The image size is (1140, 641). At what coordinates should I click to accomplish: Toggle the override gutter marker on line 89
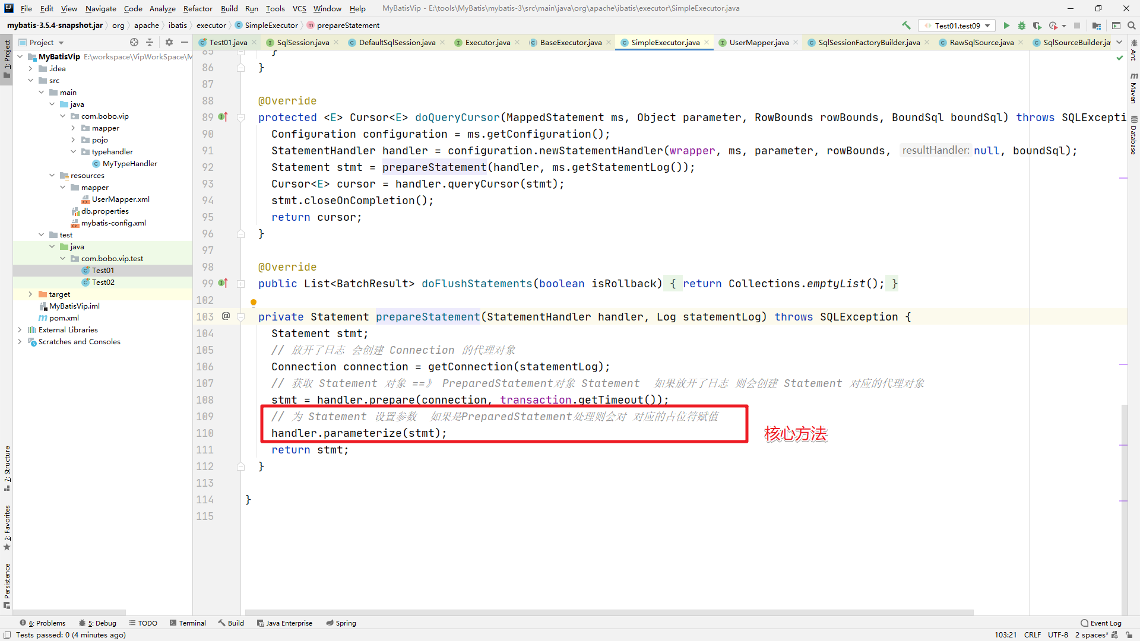pyautogui.click(x=223, y=117)
